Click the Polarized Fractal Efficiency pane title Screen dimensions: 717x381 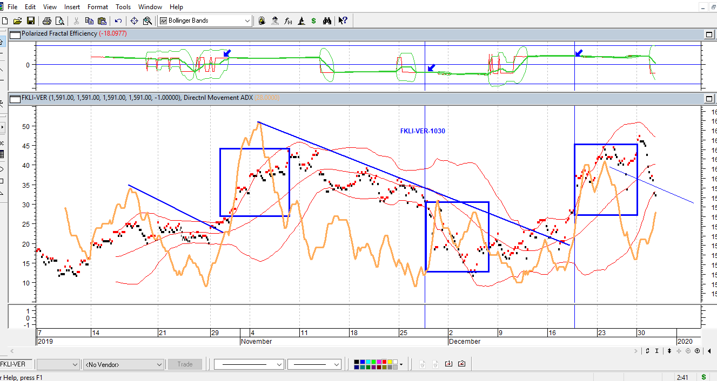point(59,33)
